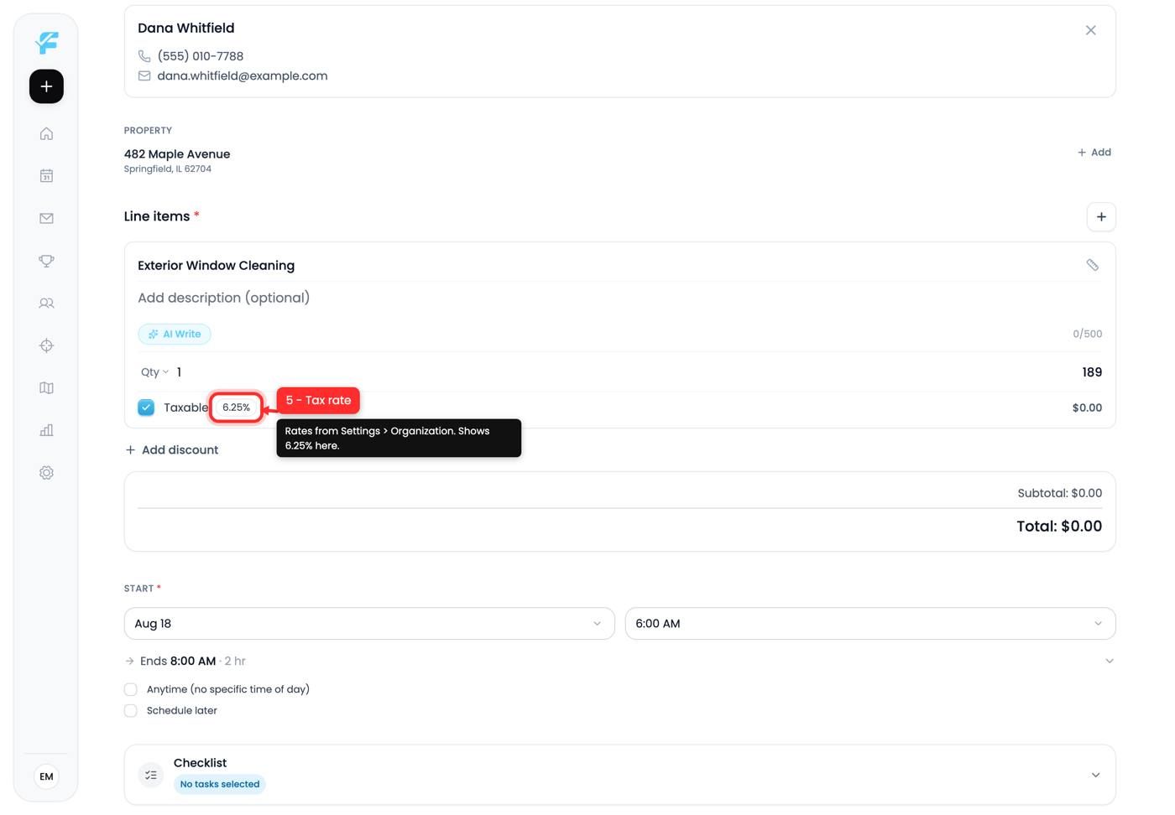Click the 0/500 character counter

coord(1088,334)
